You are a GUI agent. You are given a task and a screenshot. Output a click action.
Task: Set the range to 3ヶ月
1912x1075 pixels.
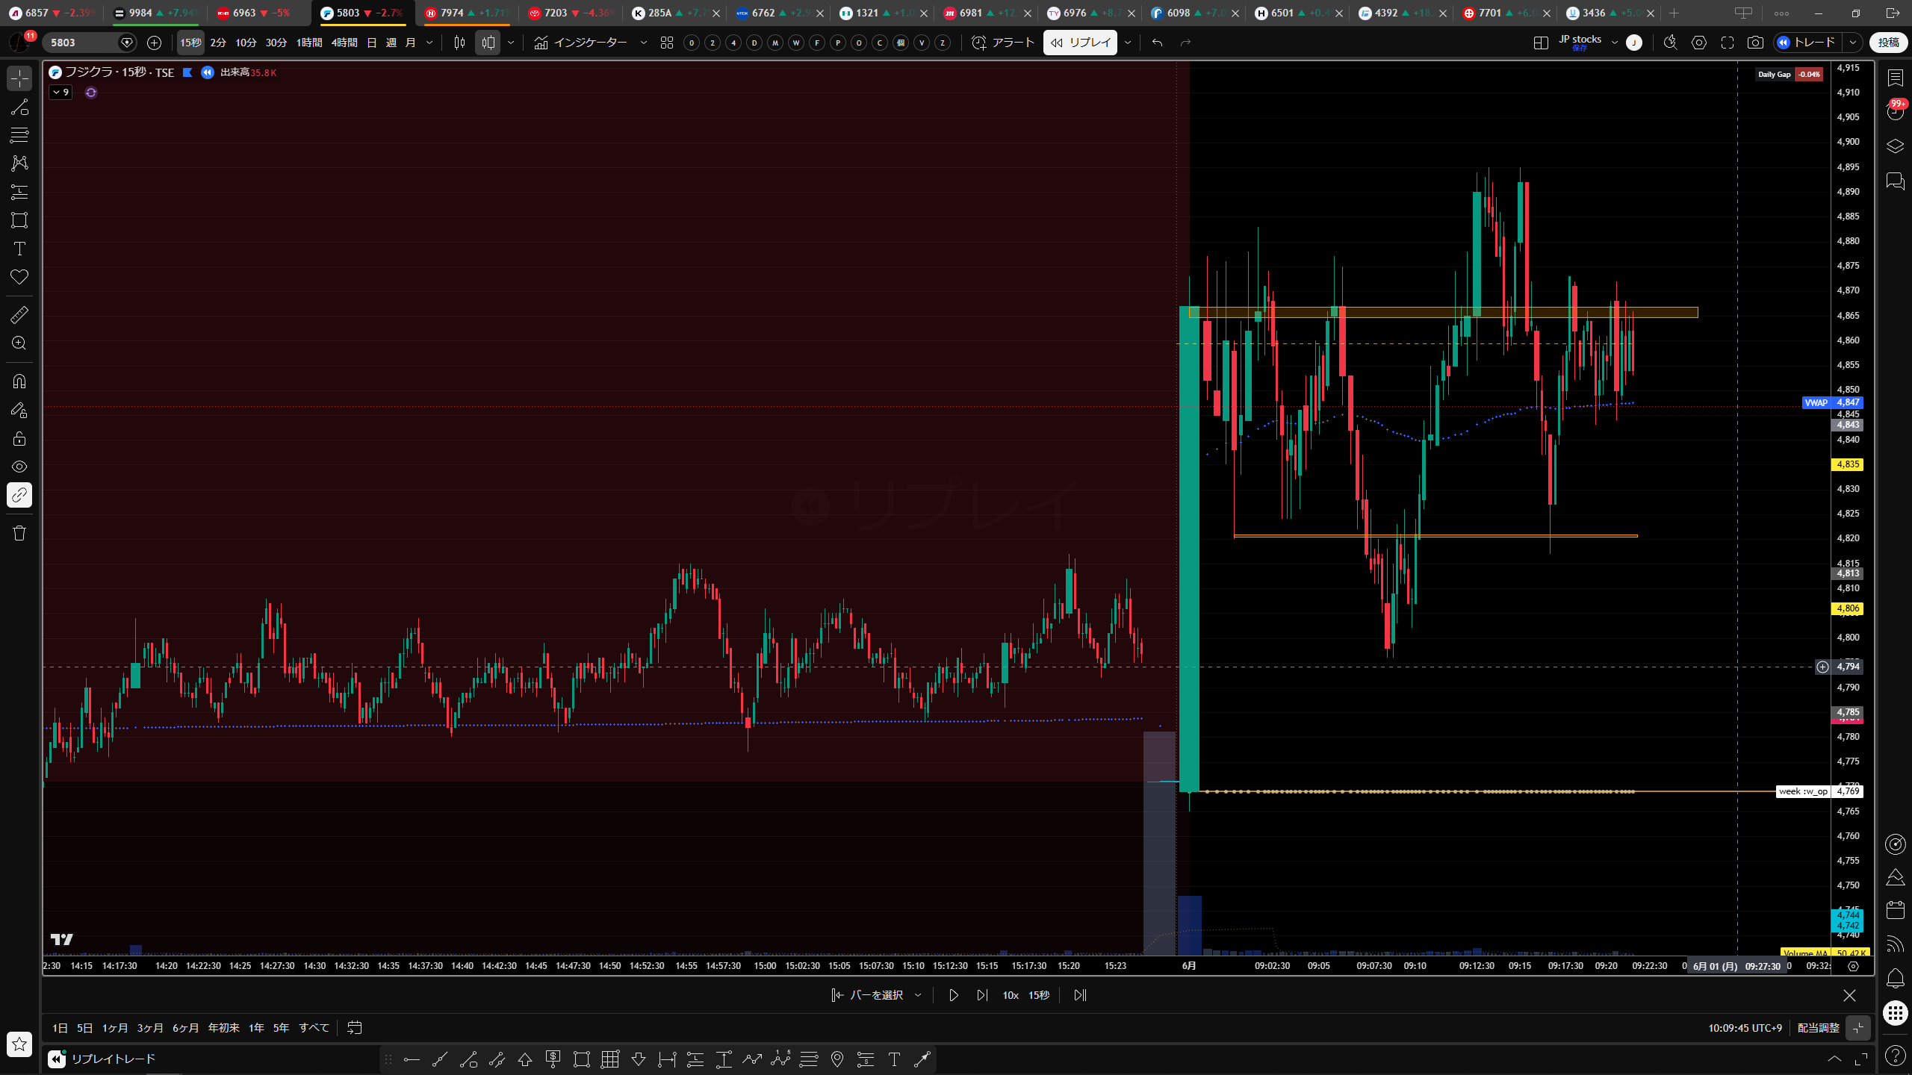[149, 1028]
